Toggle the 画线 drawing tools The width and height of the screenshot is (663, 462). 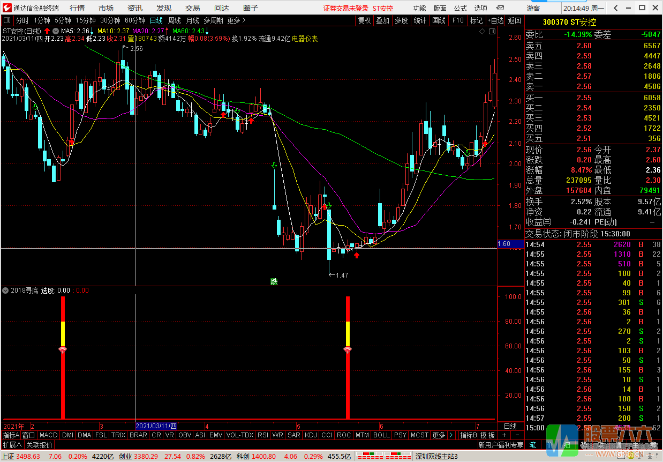coord(439,20)
